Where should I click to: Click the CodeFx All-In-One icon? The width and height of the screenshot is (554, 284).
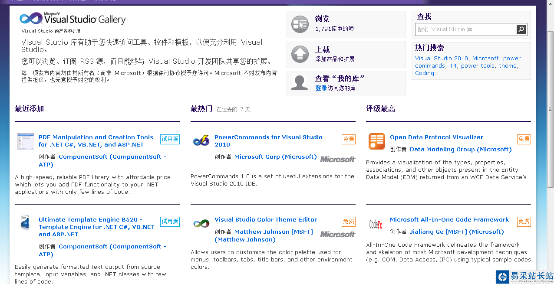(376, 224)
